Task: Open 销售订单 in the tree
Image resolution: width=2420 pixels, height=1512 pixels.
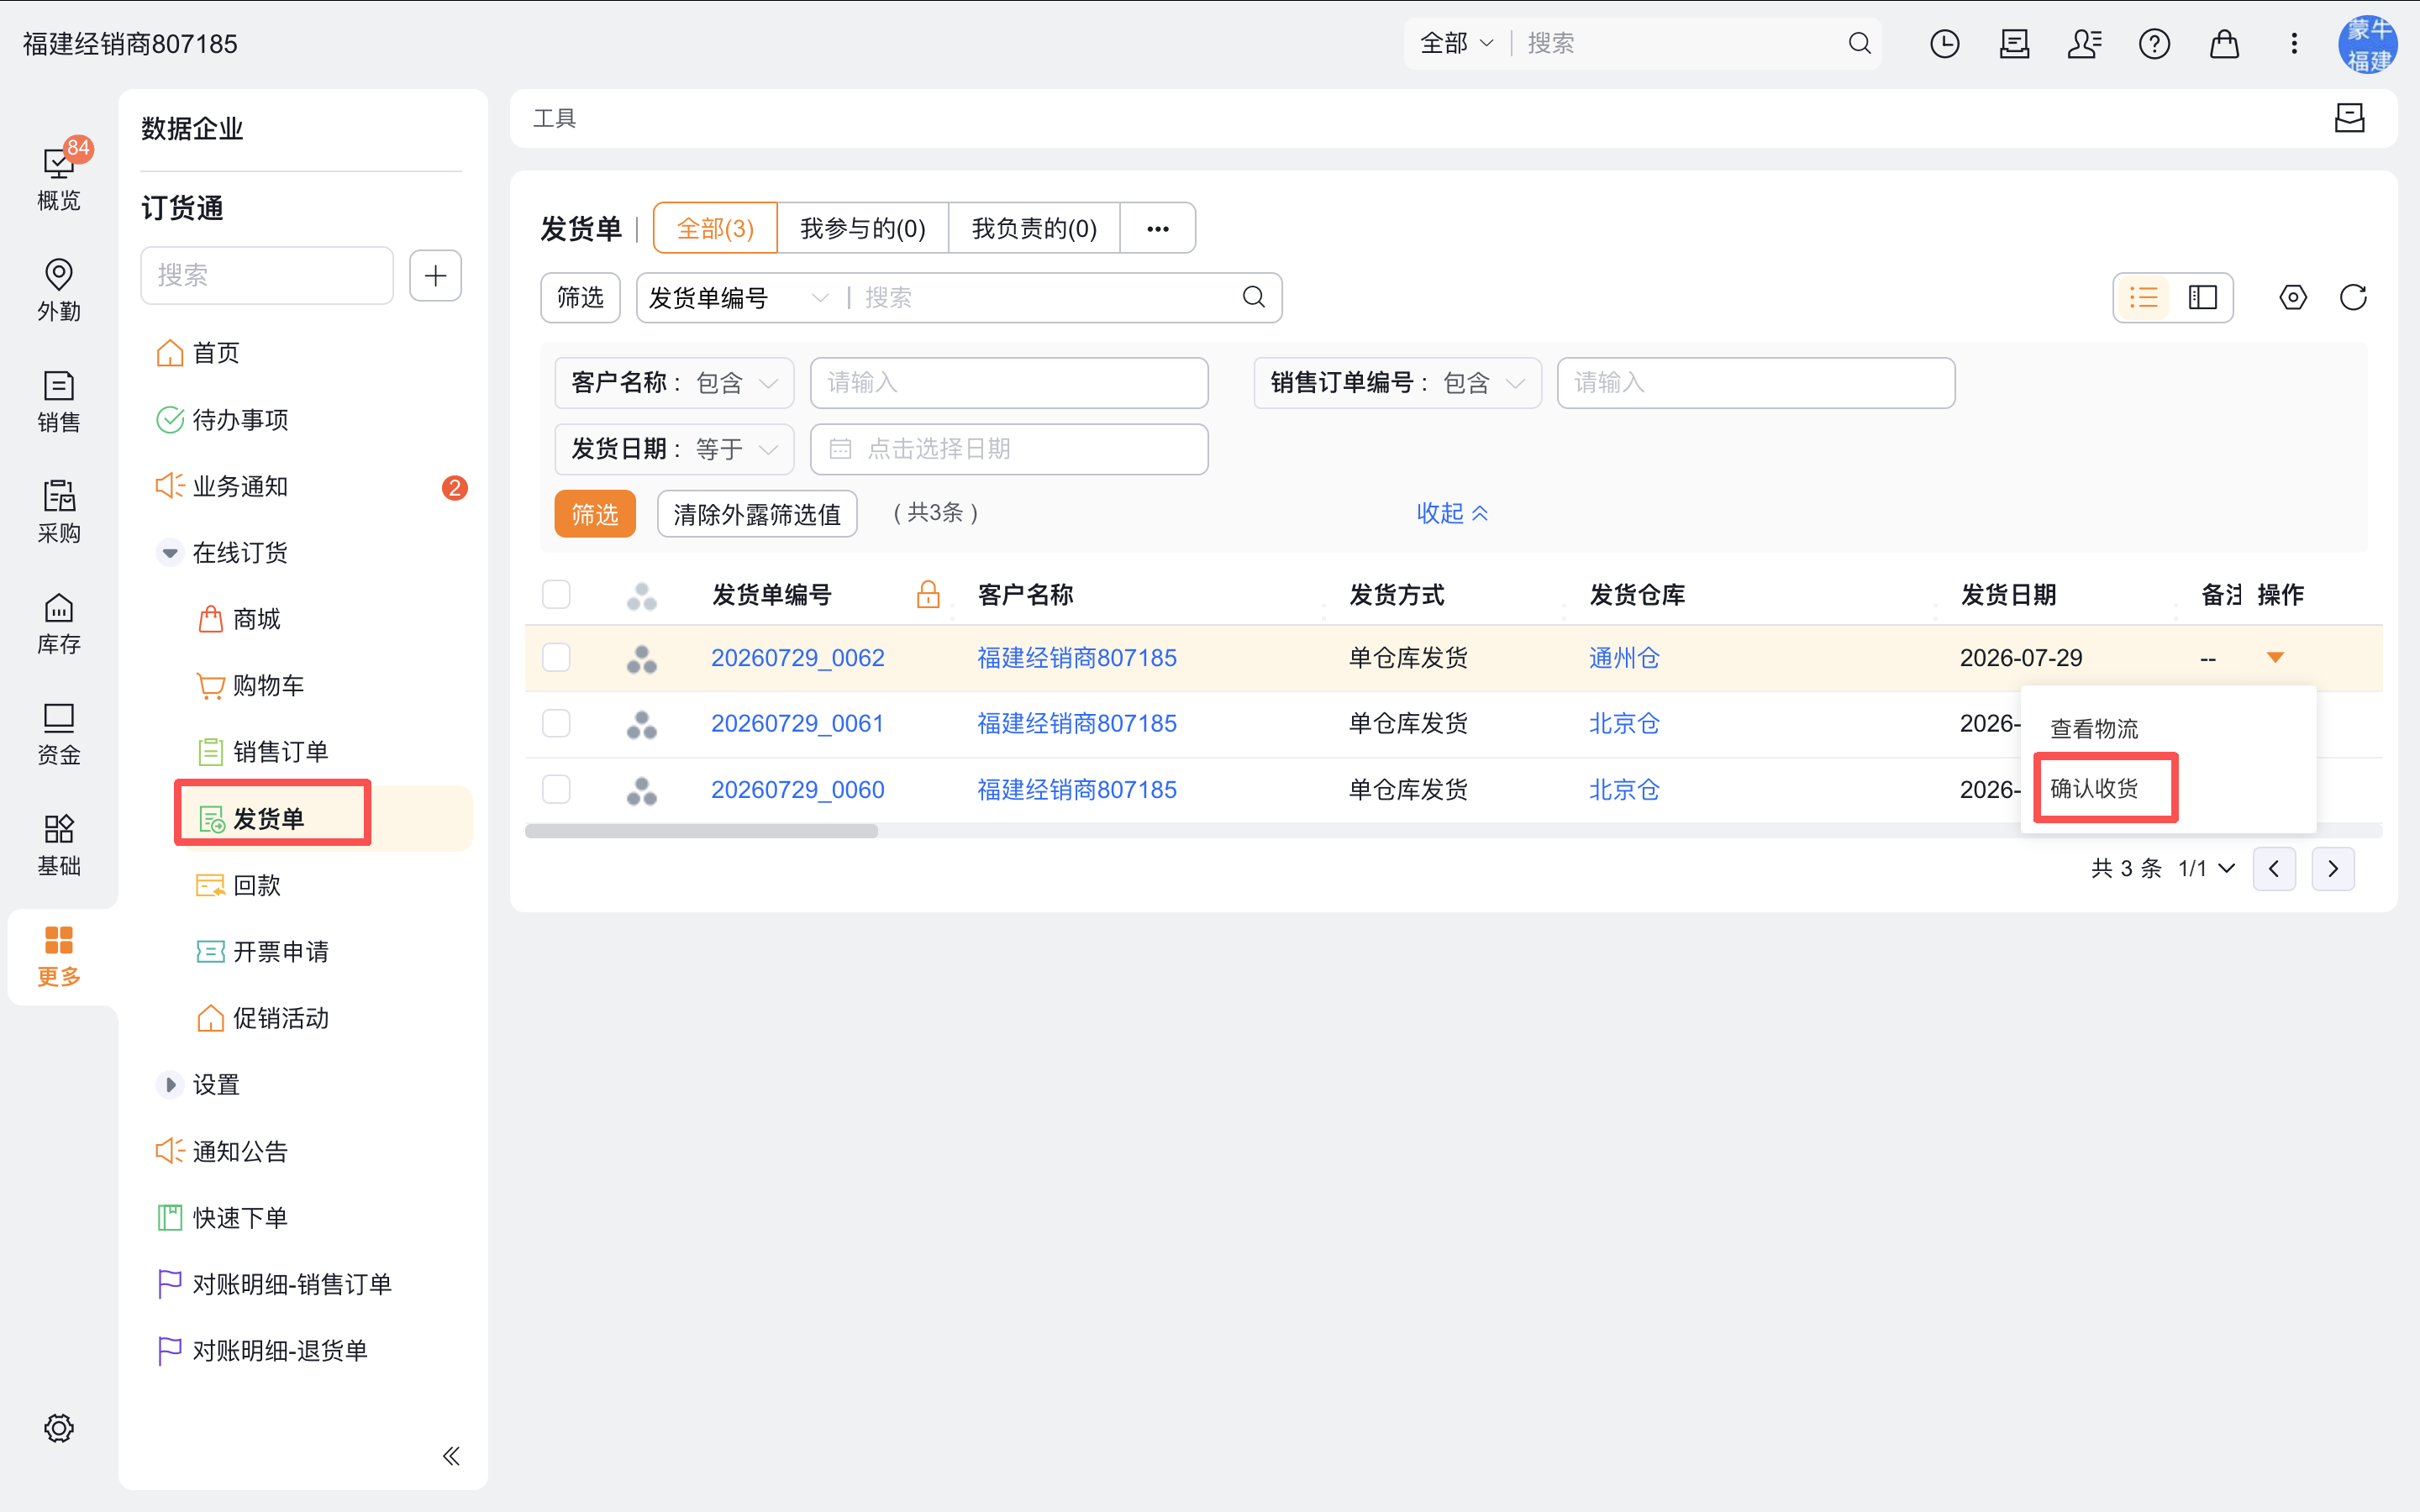Action: [x=280, y=752]
